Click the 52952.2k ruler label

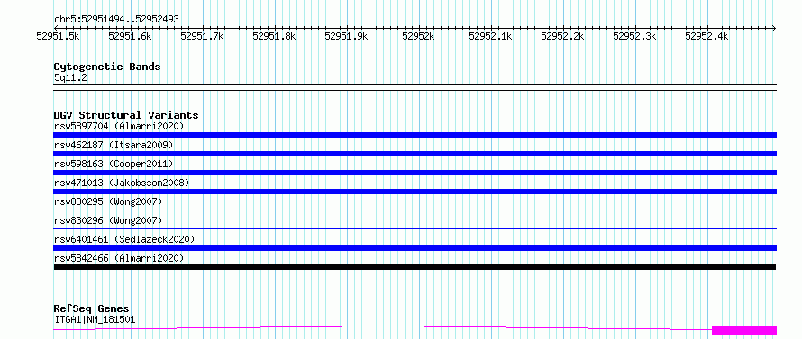tap(562, 36)
